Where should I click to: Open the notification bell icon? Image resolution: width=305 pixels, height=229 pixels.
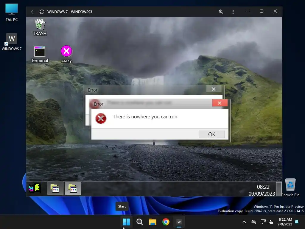click(297, 222)
